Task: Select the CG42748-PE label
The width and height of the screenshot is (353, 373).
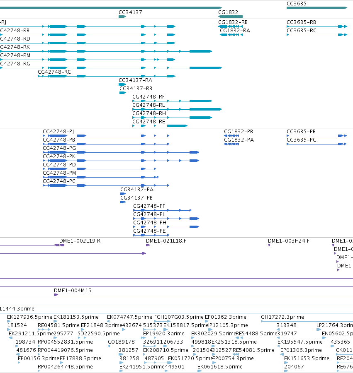Action: tap(149, 231)
